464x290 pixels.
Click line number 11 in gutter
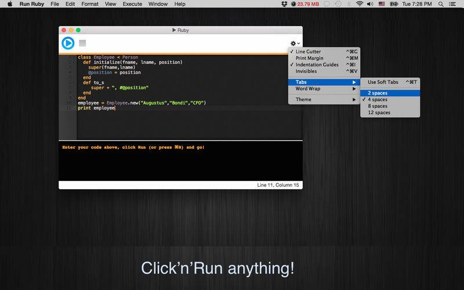68,108
